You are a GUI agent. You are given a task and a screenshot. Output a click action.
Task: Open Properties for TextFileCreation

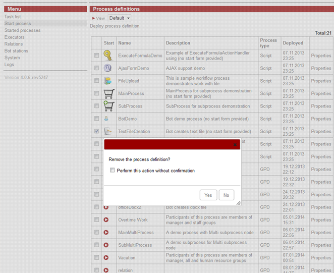click(x=321, y=132)
